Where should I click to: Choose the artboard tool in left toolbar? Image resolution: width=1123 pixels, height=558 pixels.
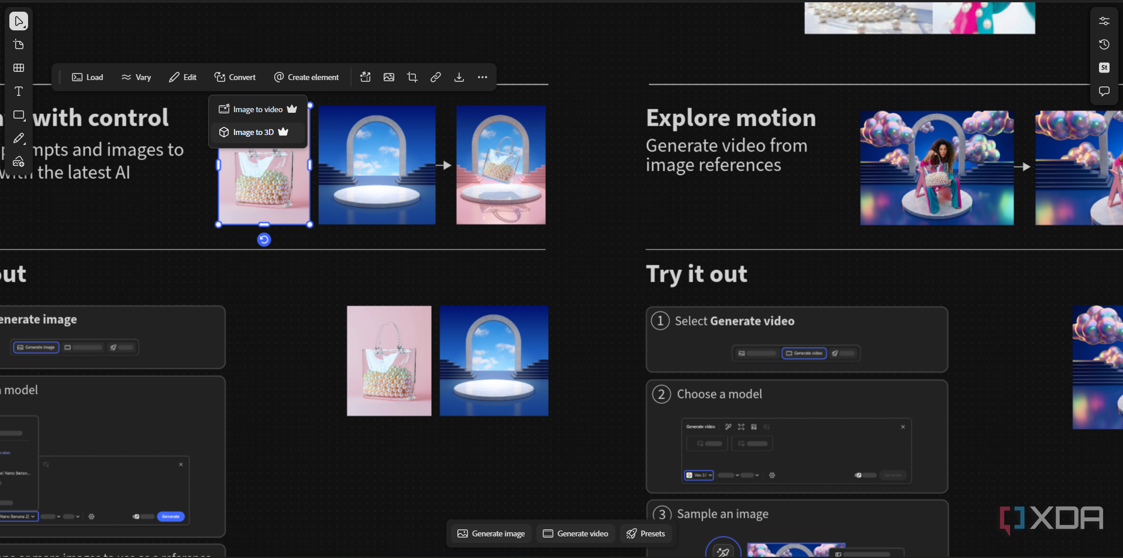(x=19, y=45)
